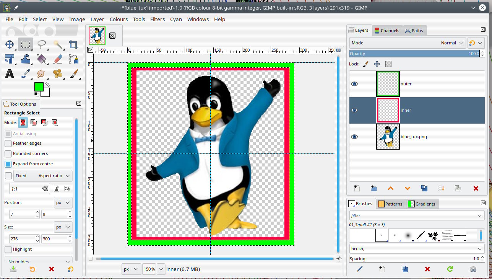Viewport: 492px width, 279px height.
Task: Switch to the Patterns tab
Action: tap(390, 204)
